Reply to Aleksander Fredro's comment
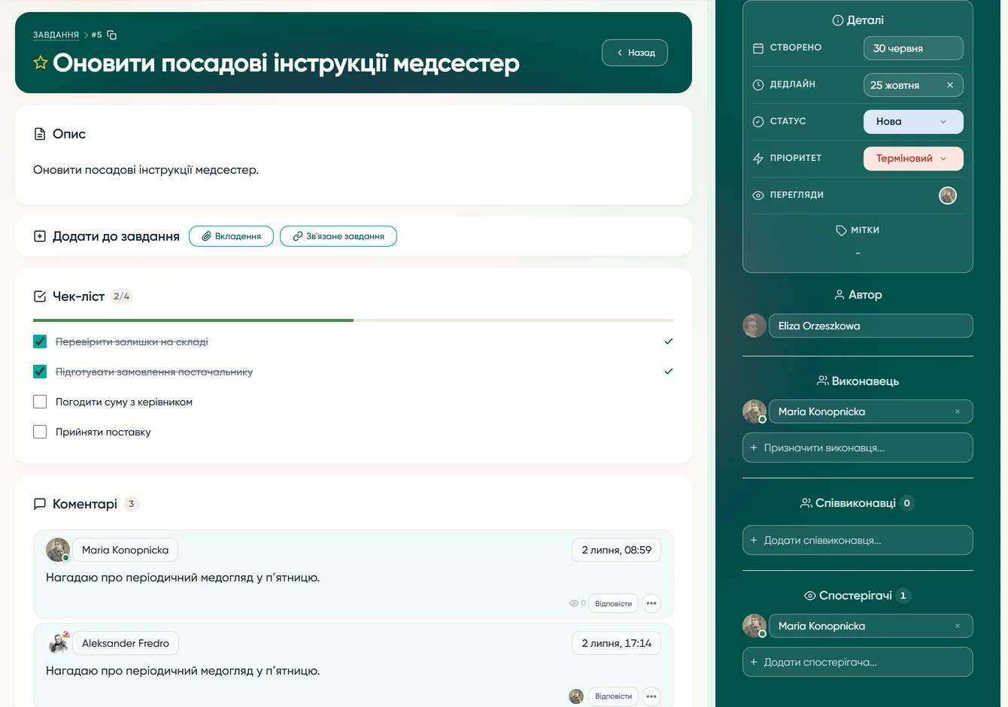This screenshot has width=1008, height=707. coord(613,696)
